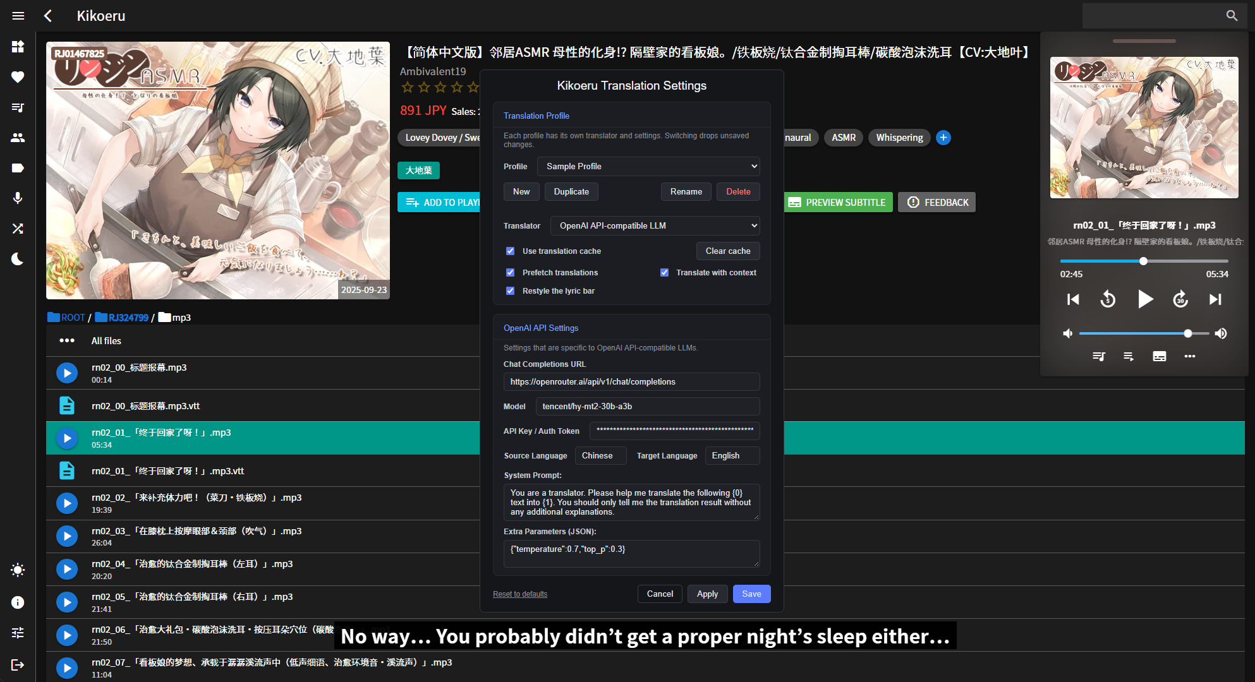Open the circles/people icon in the sidebar
Screen dimensions: 1255x682
click(x=18, y=138)
